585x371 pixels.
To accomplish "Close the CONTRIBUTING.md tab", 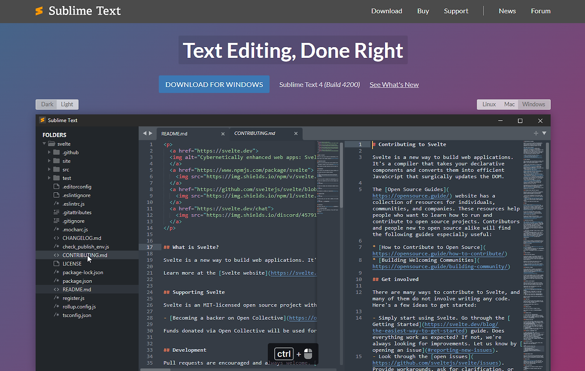I will coord(296,134).
